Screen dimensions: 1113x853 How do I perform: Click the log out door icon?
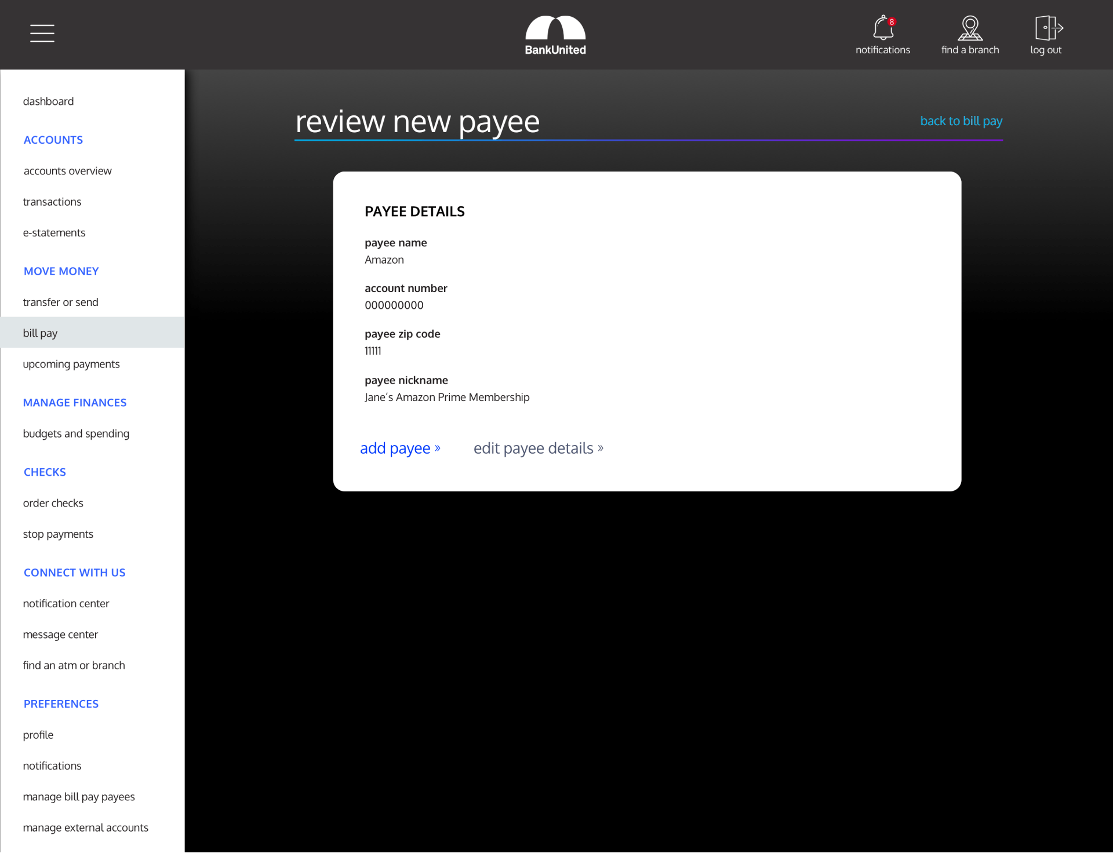tap(1047, 28)
